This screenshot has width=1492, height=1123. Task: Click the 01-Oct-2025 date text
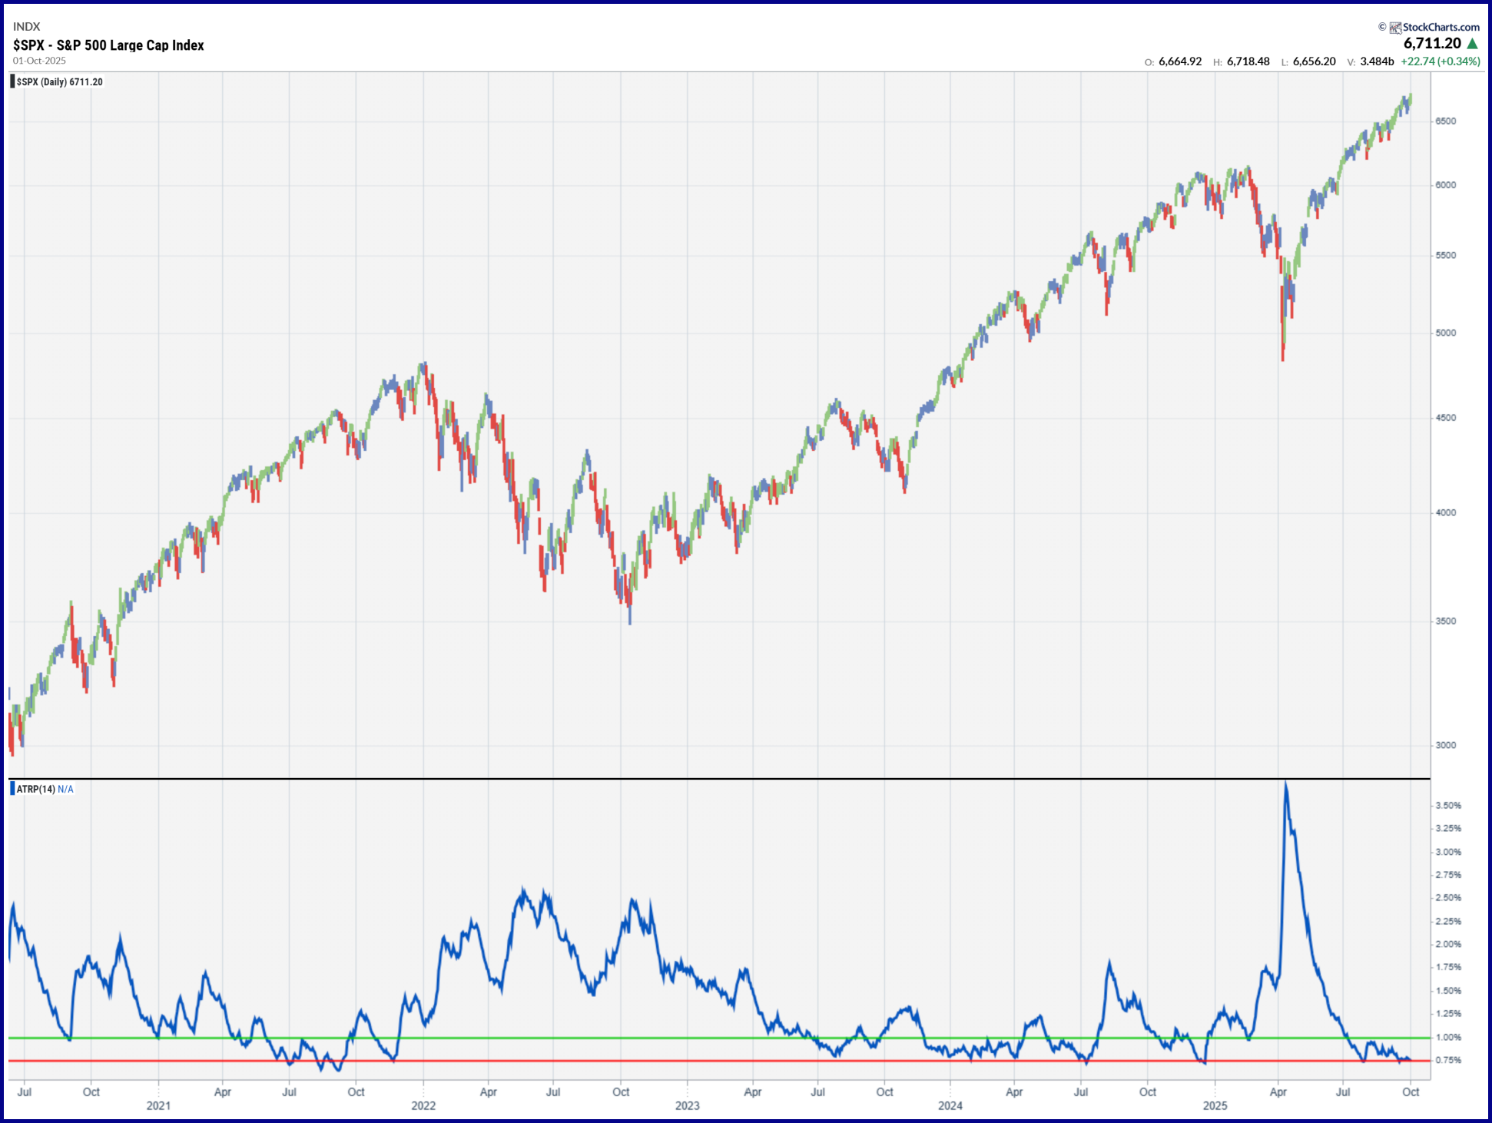pos(39,61)
